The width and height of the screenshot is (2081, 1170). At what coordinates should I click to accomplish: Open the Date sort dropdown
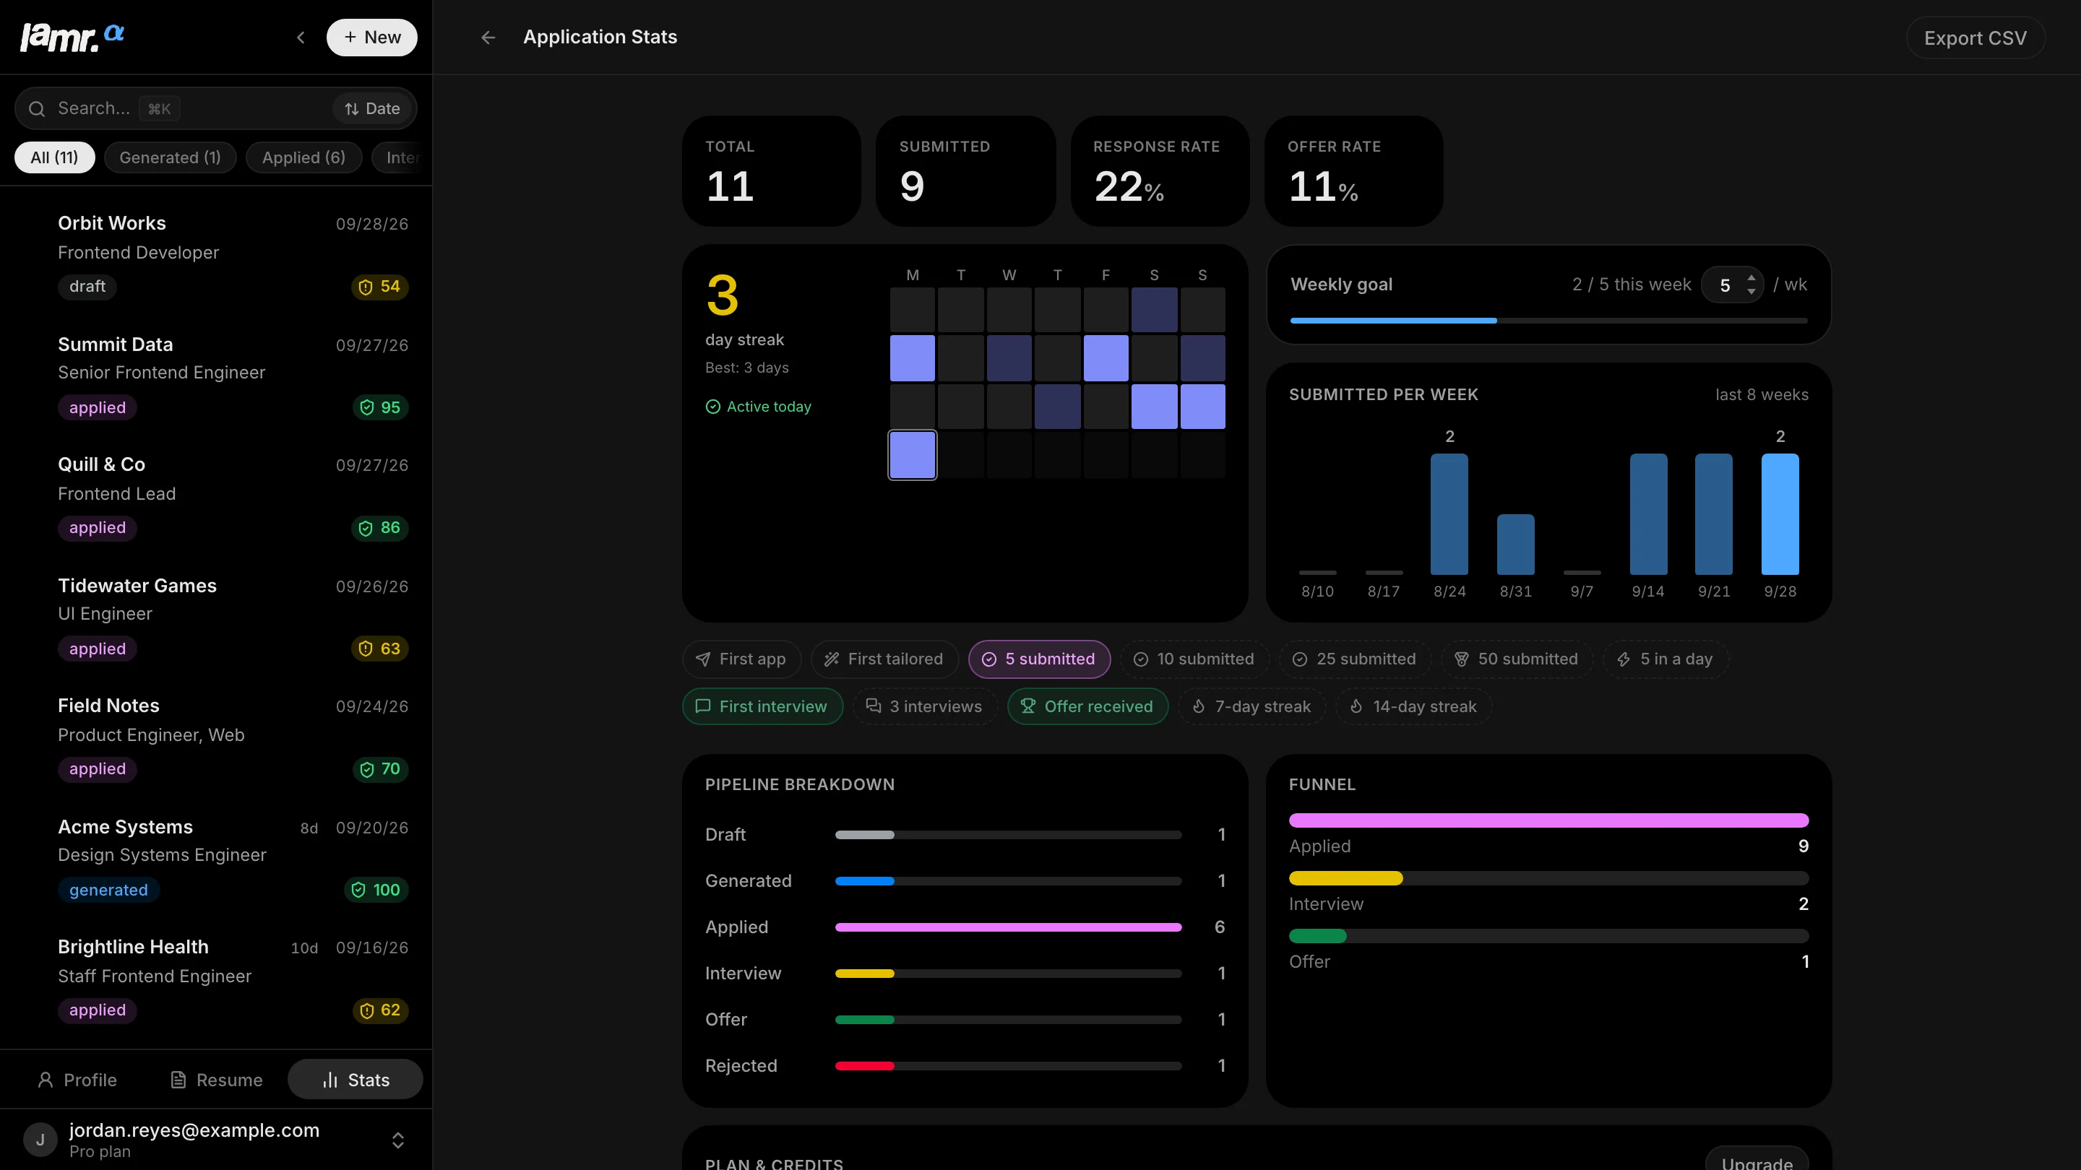point(372,108)
